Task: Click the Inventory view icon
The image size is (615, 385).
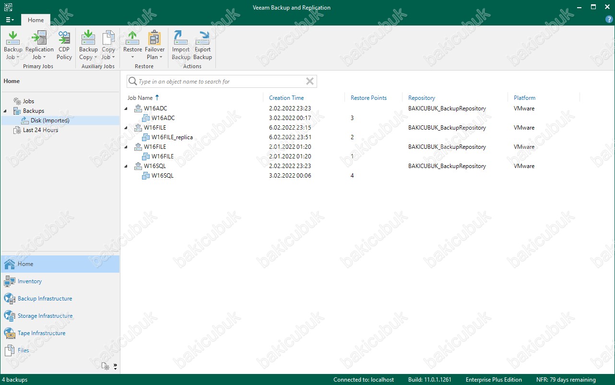Action: click(10, 281)
